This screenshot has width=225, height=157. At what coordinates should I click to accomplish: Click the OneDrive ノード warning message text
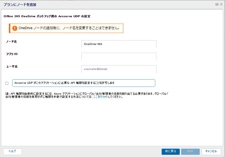(69, 28)
